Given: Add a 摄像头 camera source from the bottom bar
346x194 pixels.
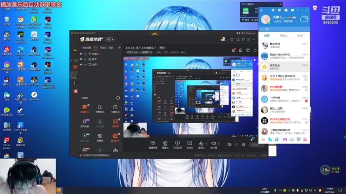Looking at the screenshot, I should [165, 145].
